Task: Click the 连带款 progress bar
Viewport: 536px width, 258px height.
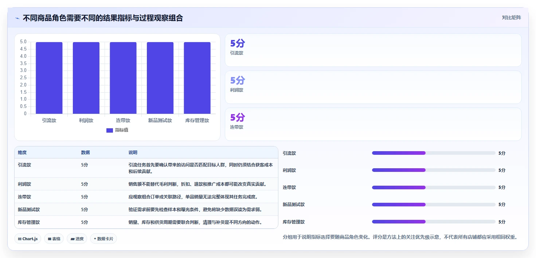Action: click(434, 188)
